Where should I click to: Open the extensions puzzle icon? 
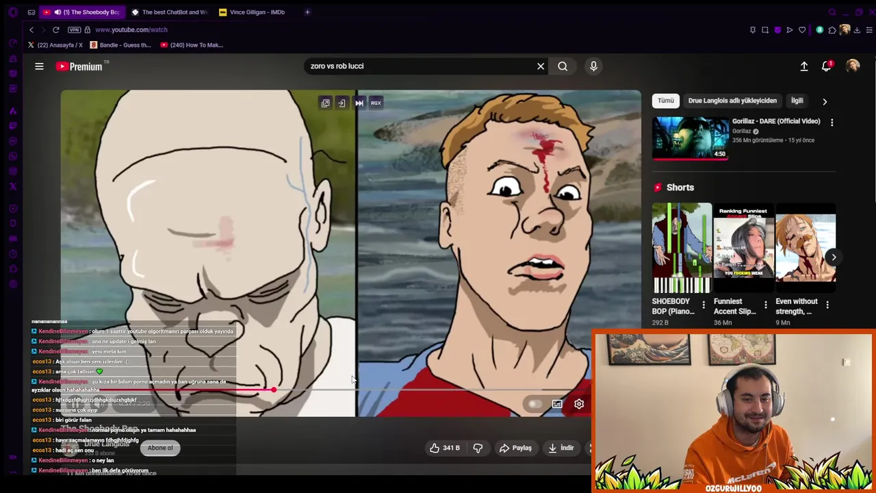coord(832,30)
